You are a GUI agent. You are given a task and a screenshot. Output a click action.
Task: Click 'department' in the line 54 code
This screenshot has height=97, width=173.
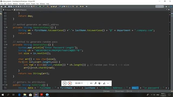(124, 30)
